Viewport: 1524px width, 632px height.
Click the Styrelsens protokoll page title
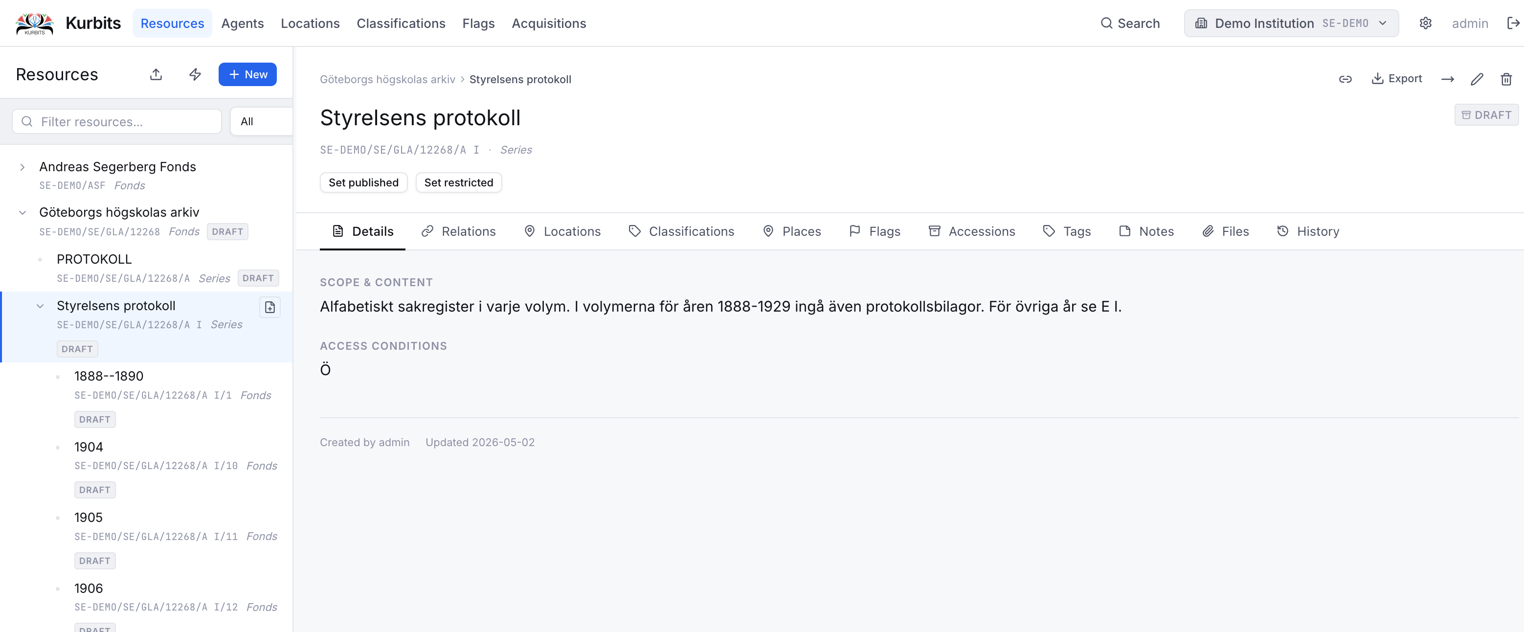420,118
